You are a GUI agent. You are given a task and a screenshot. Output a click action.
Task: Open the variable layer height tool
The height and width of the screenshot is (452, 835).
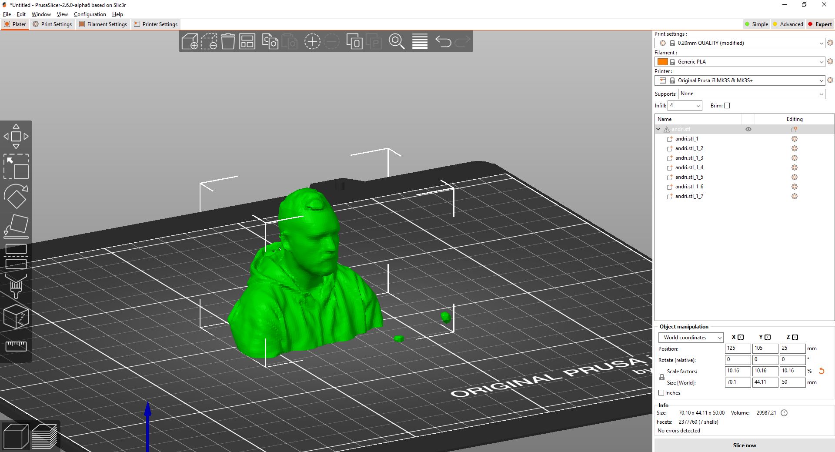click(x=420, y=41)
